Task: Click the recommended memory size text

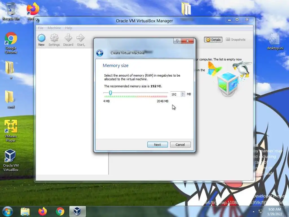Action: pos(133,86)
